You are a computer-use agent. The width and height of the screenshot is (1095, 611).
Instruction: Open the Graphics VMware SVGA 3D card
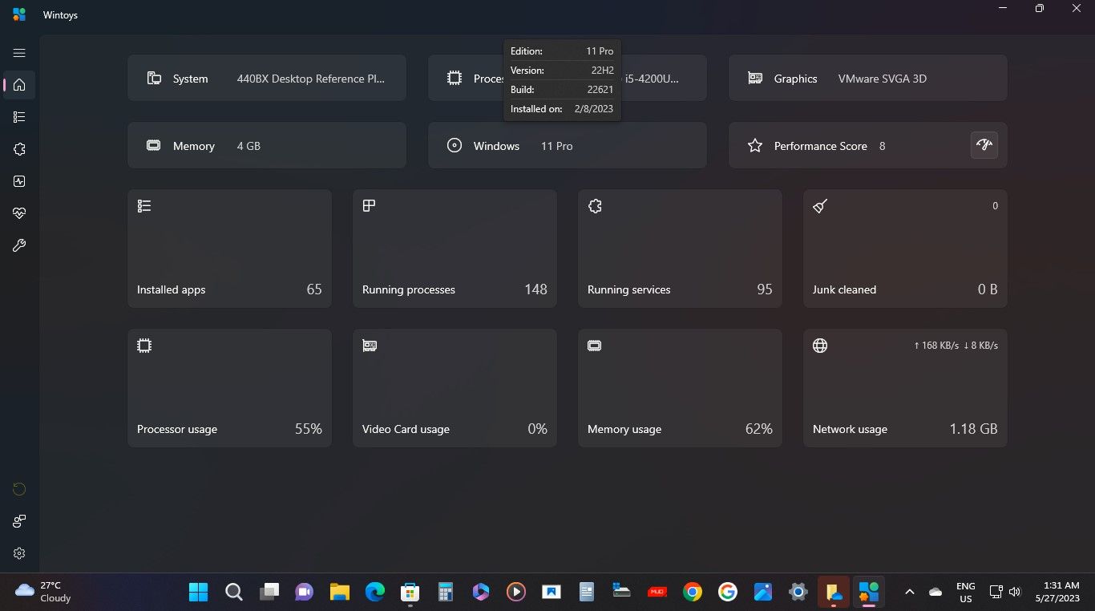[868, 78]
